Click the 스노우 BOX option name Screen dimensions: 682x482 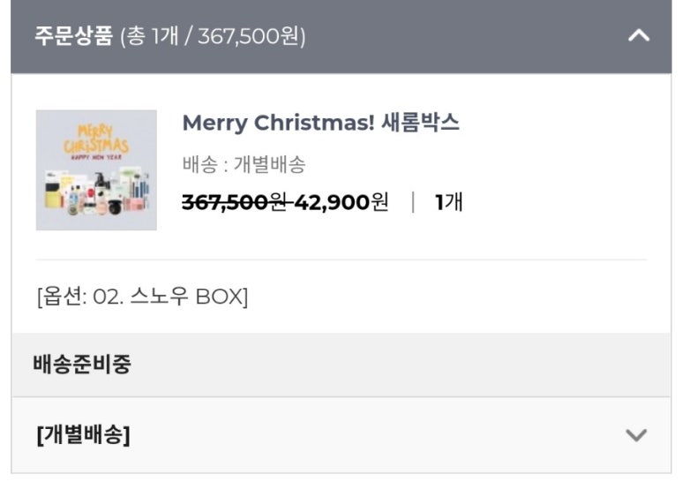coord(186,297)
